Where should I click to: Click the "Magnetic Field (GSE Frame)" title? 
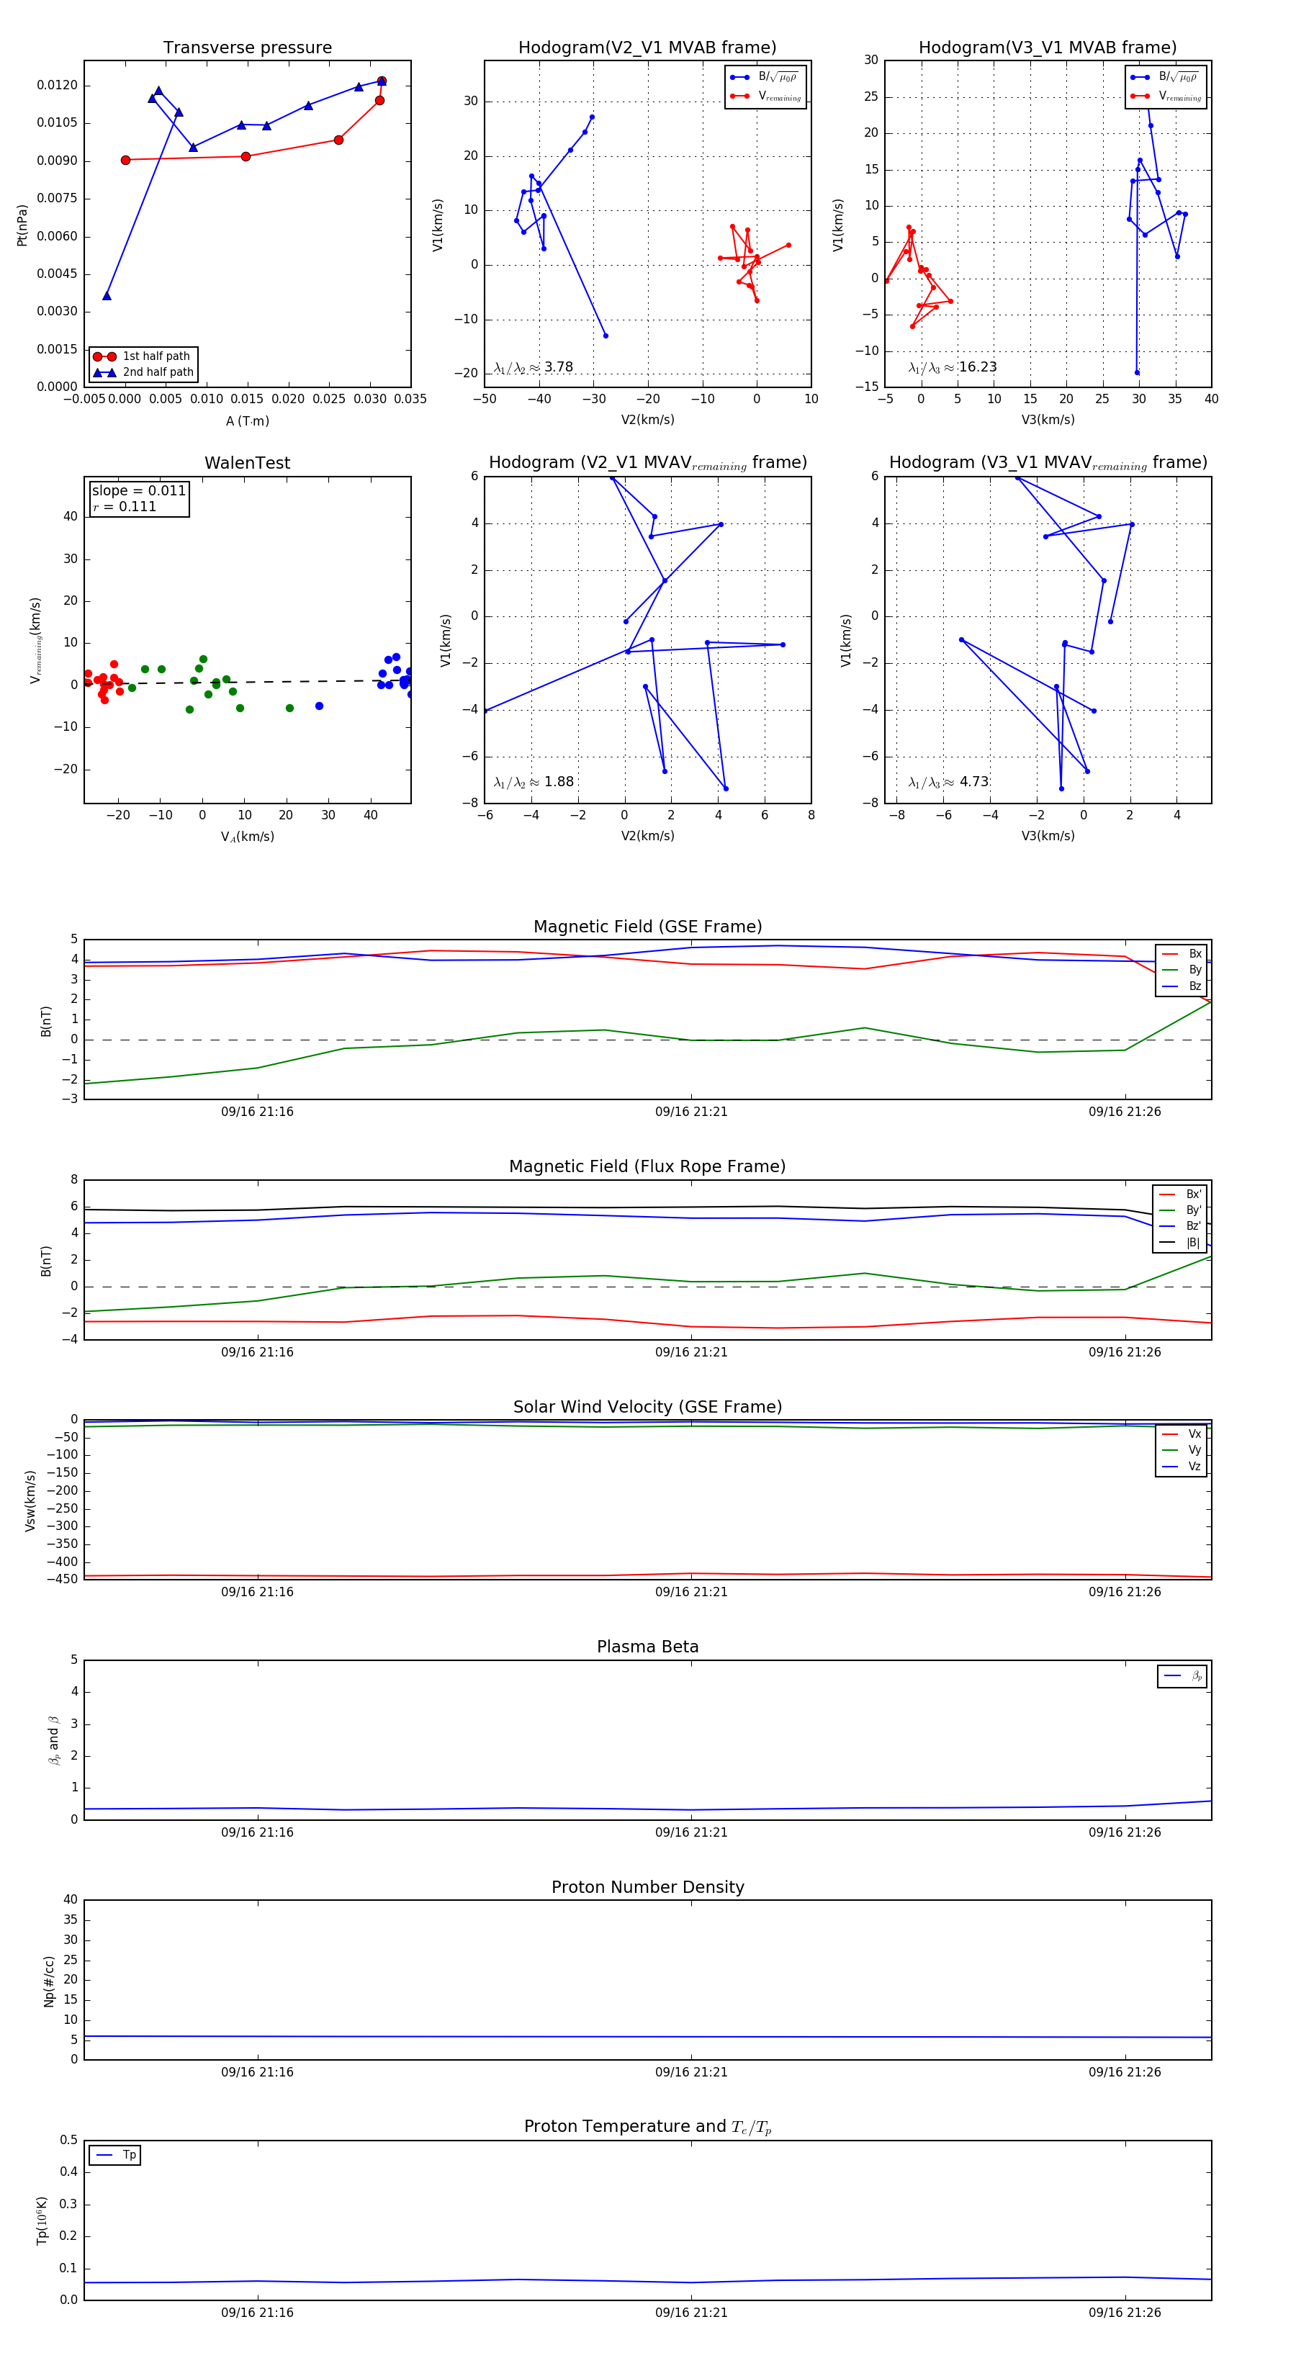click(647, 927)
